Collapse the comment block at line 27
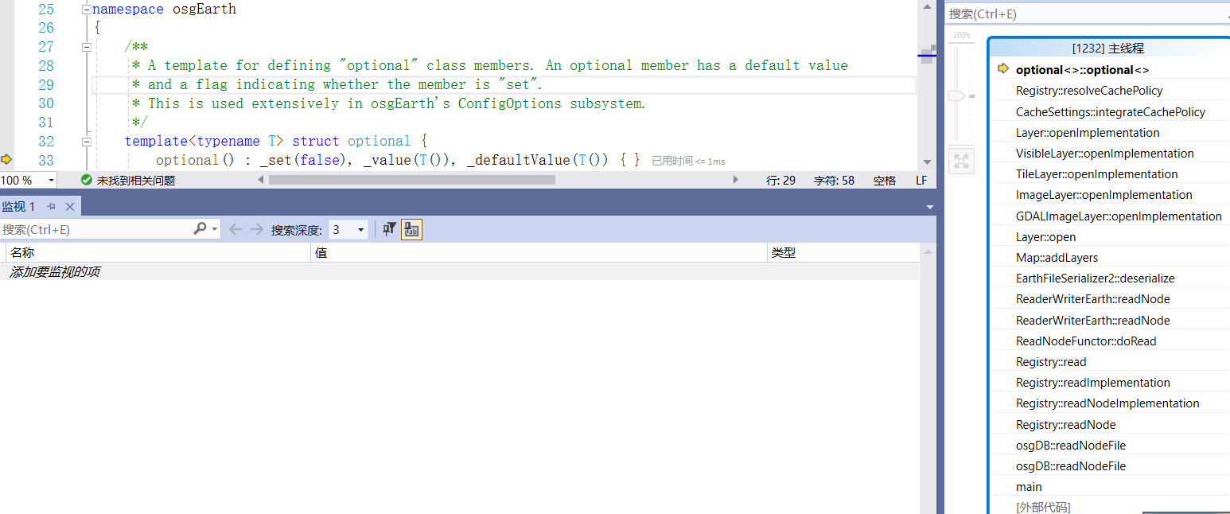 [x=86, y=47]
